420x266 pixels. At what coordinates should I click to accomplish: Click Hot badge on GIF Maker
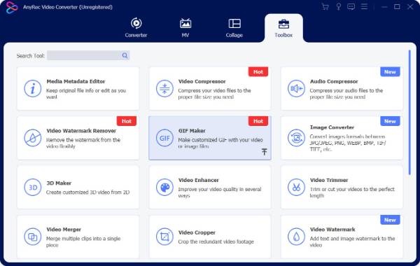pos(258,121)
